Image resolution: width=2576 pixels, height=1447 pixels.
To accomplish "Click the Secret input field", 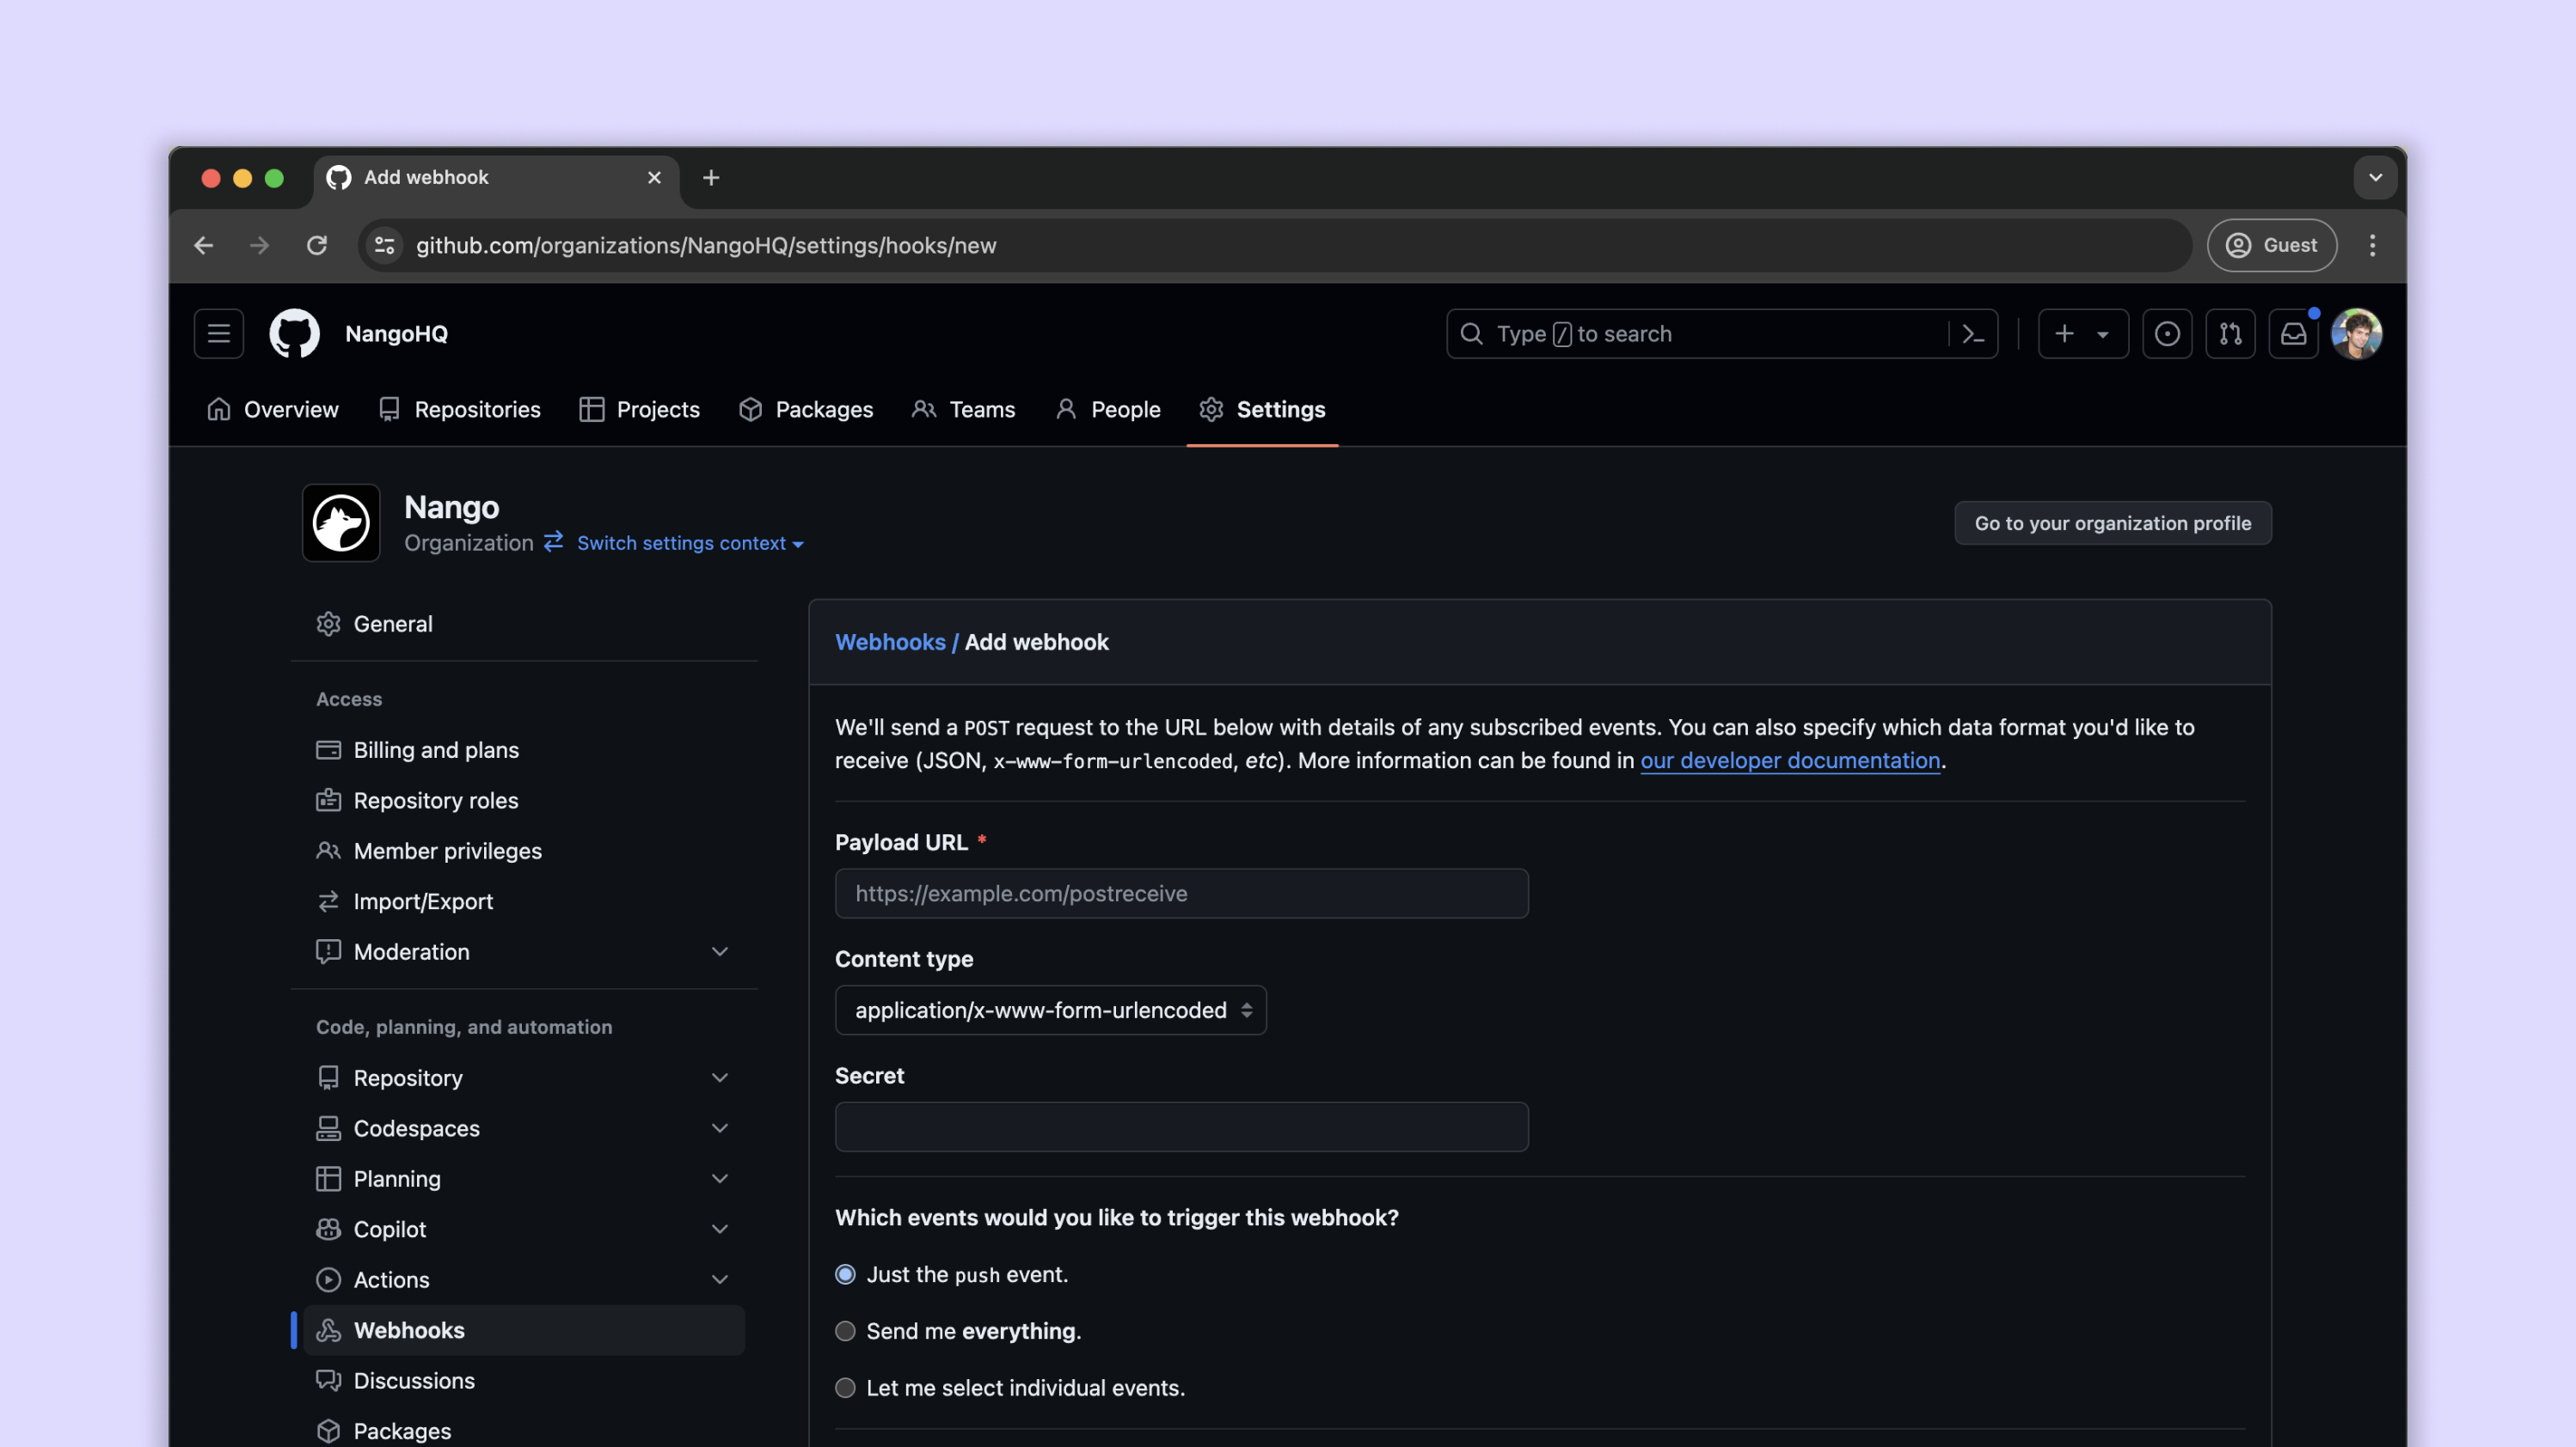I will point(1181,1127).
